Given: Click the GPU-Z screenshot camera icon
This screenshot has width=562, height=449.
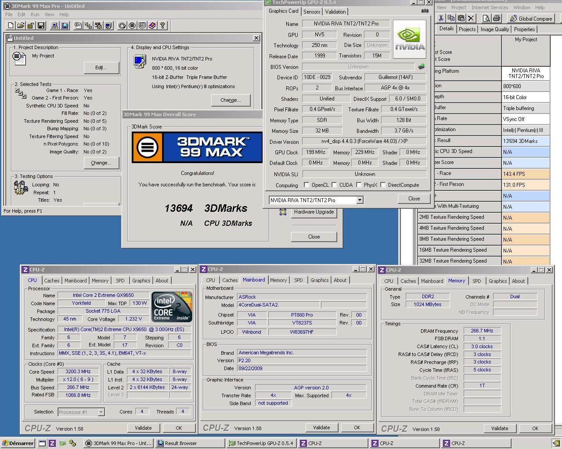Looking at the screenshot, I should pyautogui.click(x=425, y=11).
